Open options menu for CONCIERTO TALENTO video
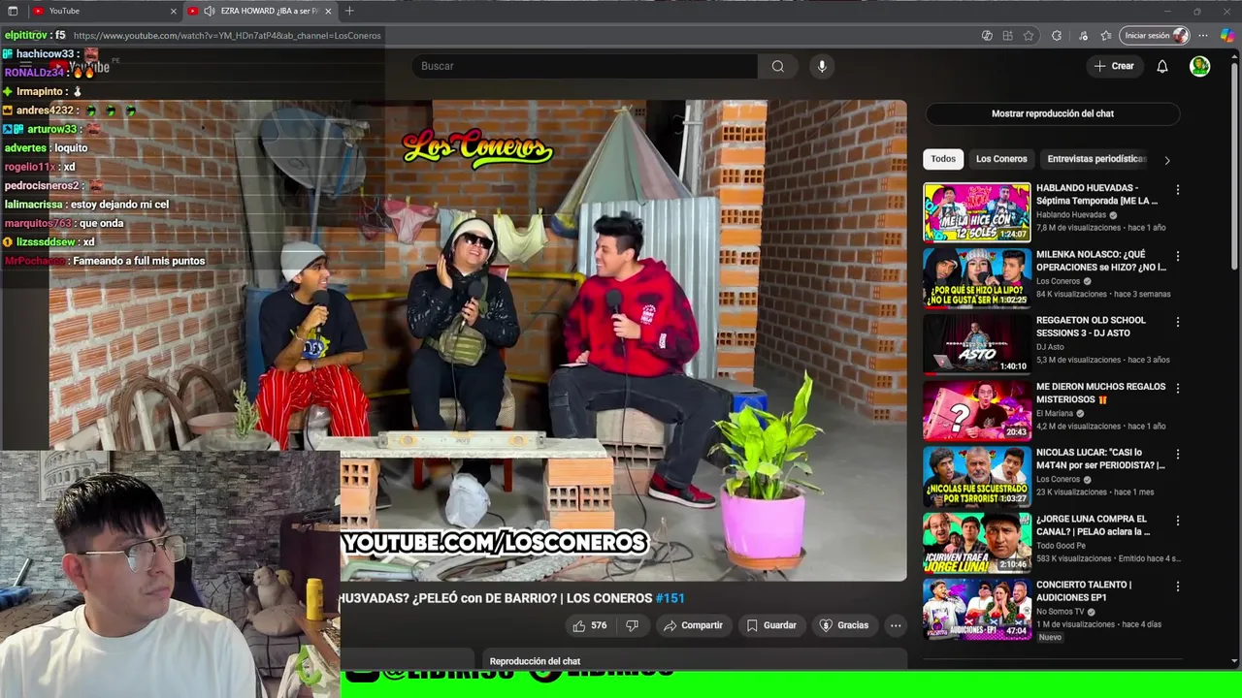Viewport: 1242px width, 698px height. pos(1178,587)
